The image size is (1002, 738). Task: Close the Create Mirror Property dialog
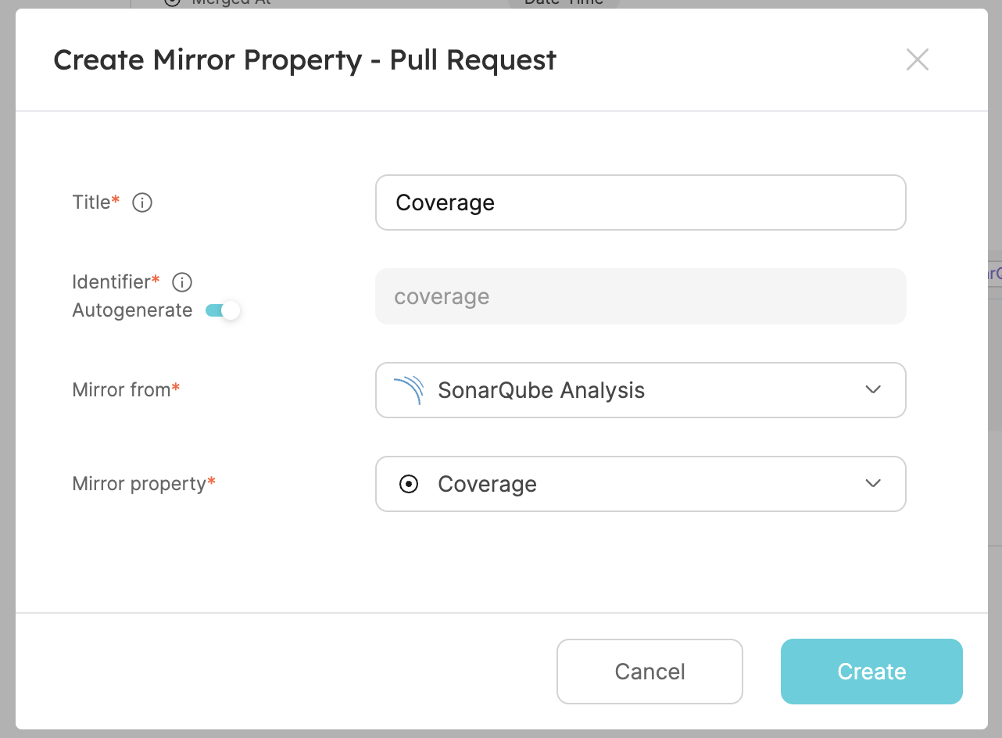tap(917, 59)
